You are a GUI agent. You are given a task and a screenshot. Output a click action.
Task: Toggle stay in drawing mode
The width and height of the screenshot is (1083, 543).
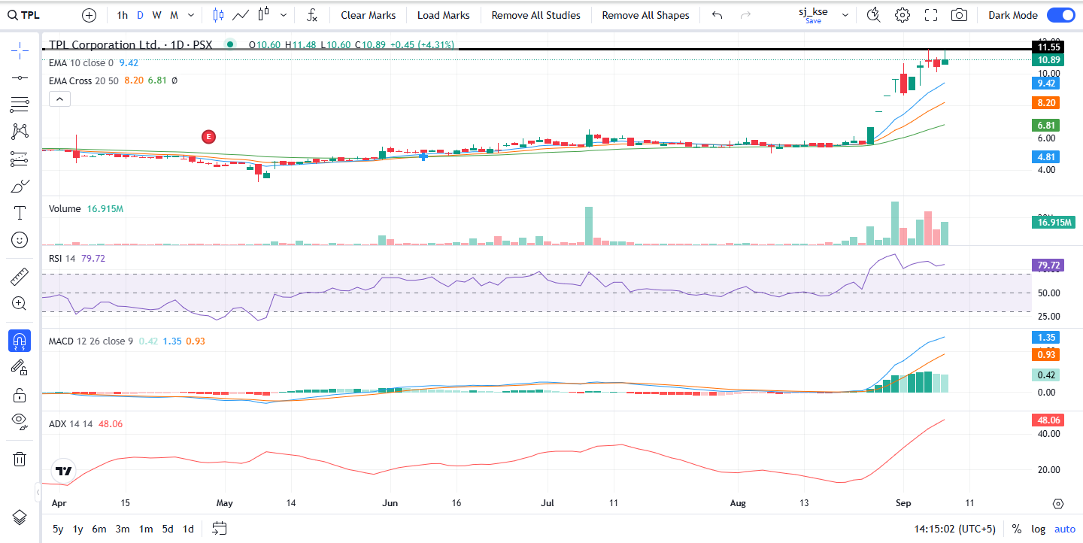tap(20, 368)
